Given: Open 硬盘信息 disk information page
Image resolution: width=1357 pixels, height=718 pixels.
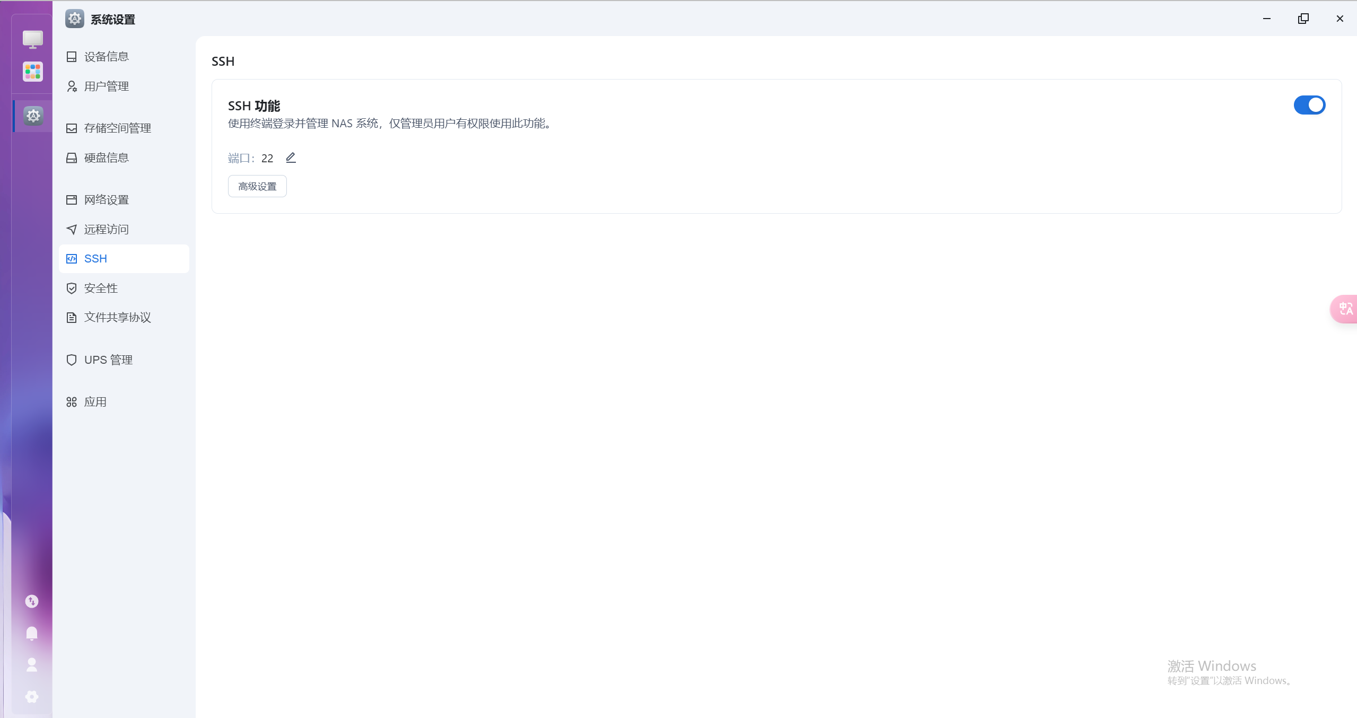Looking at the screenshot, I should pos(106,158).
